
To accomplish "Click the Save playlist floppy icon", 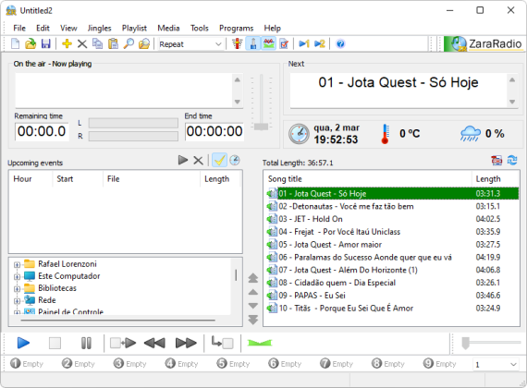I will click(45, 43).
